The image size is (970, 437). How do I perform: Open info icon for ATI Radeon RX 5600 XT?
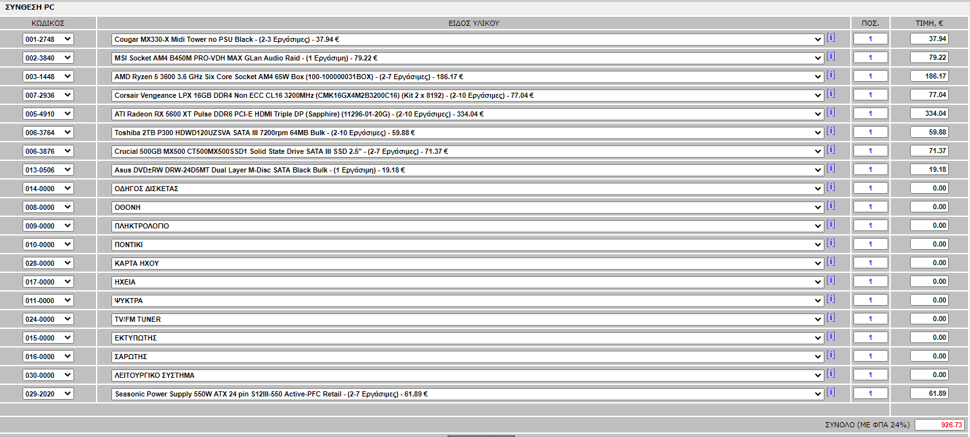point(831,112)
